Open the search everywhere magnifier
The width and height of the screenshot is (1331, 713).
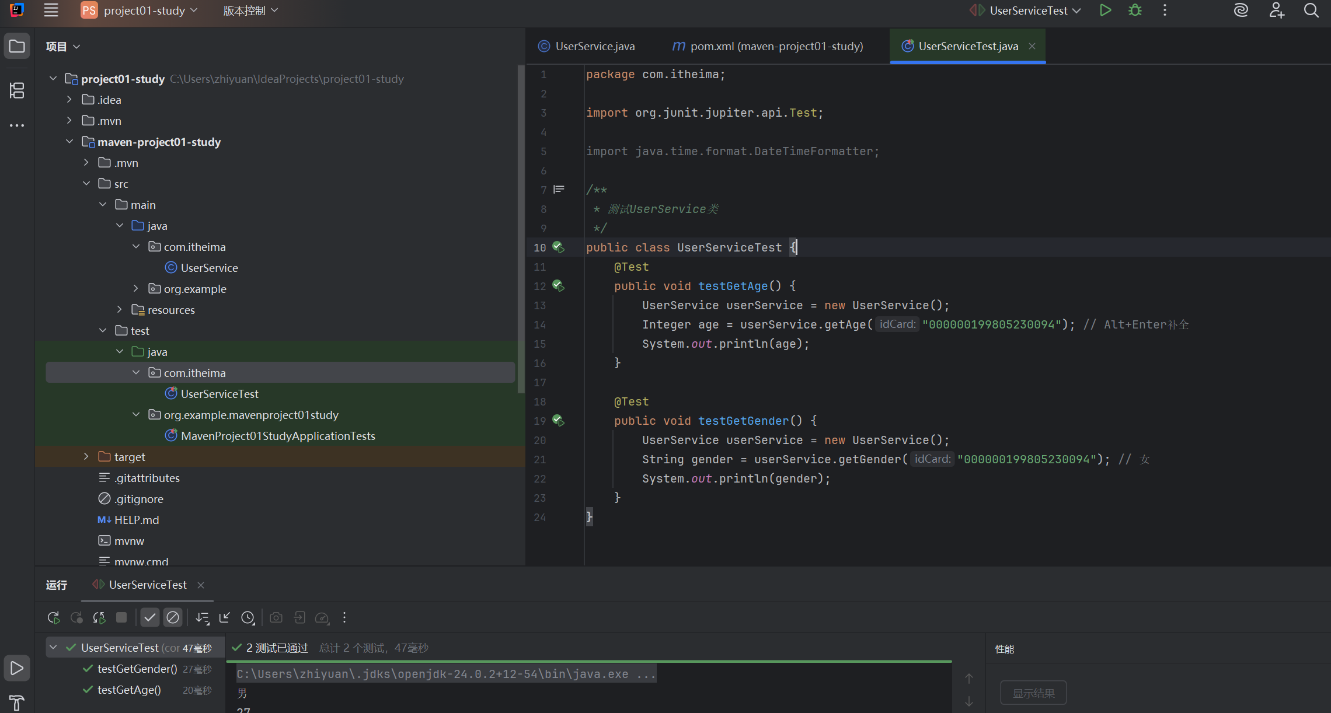1311,11
